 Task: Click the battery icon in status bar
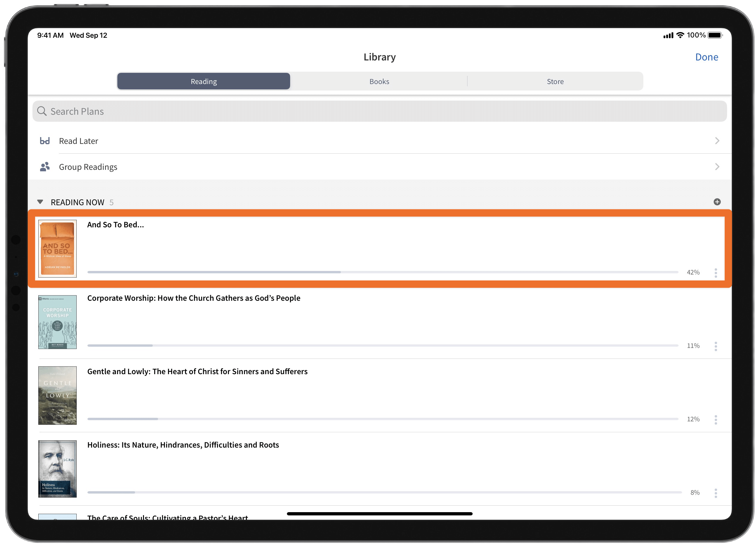tap(715, 35)
